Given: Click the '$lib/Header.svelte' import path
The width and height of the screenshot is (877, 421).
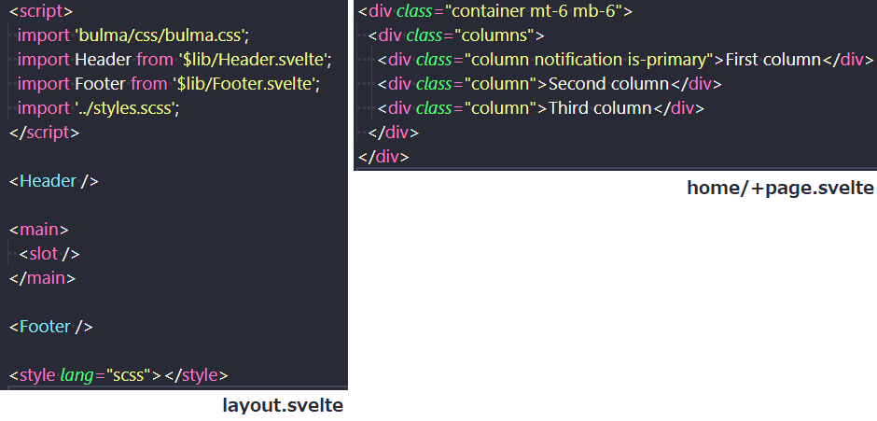Looking at the screenshot, I should (x=255, y=60).
